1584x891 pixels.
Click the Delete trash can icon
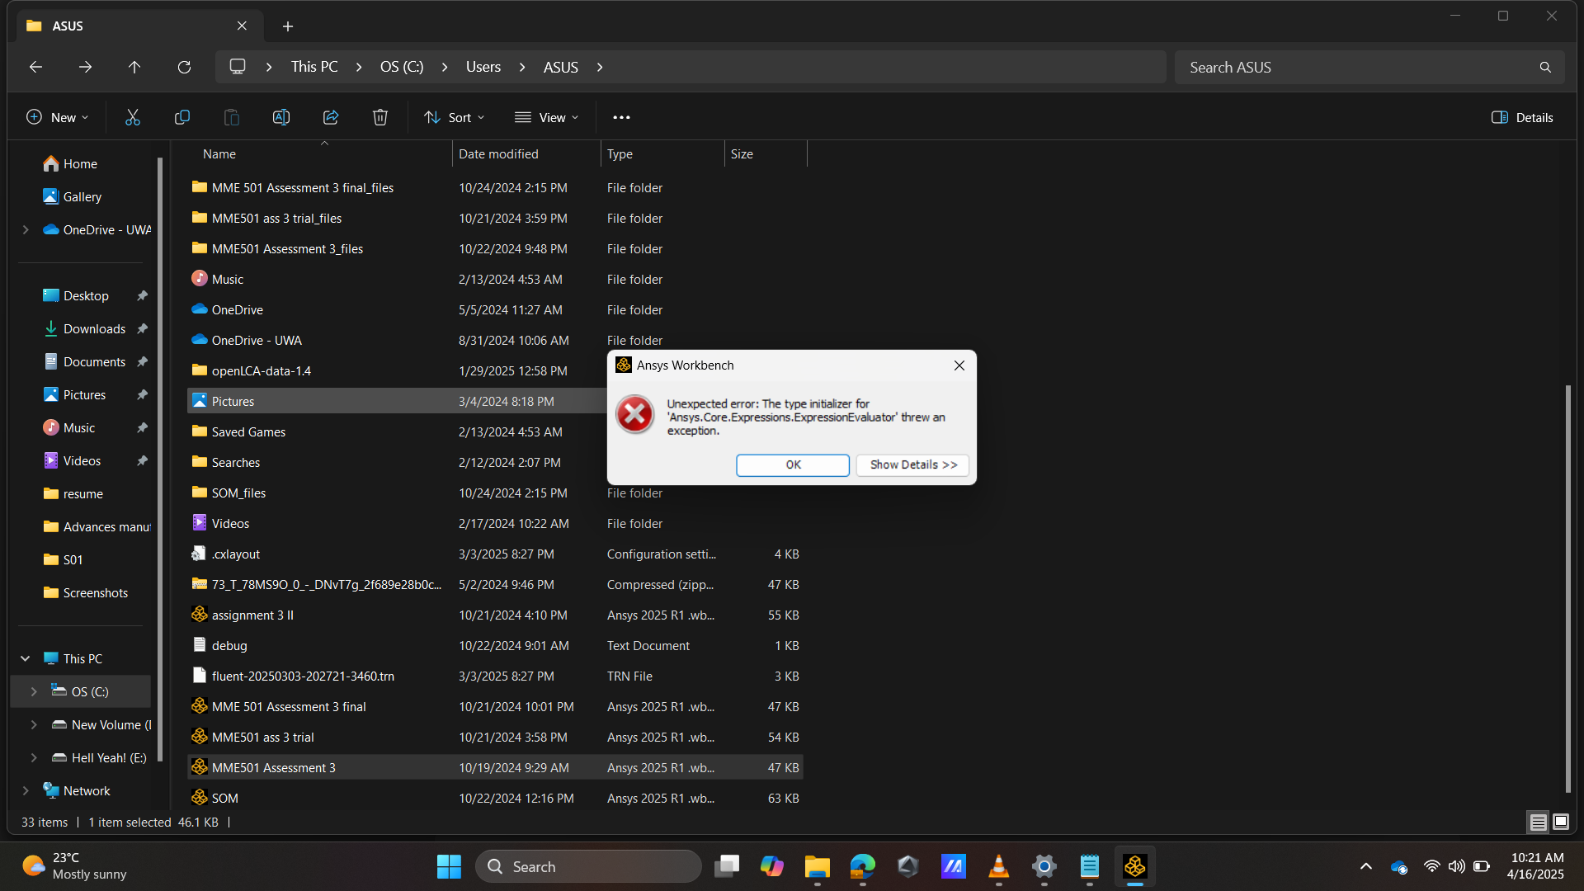click(x=380, y=117)
